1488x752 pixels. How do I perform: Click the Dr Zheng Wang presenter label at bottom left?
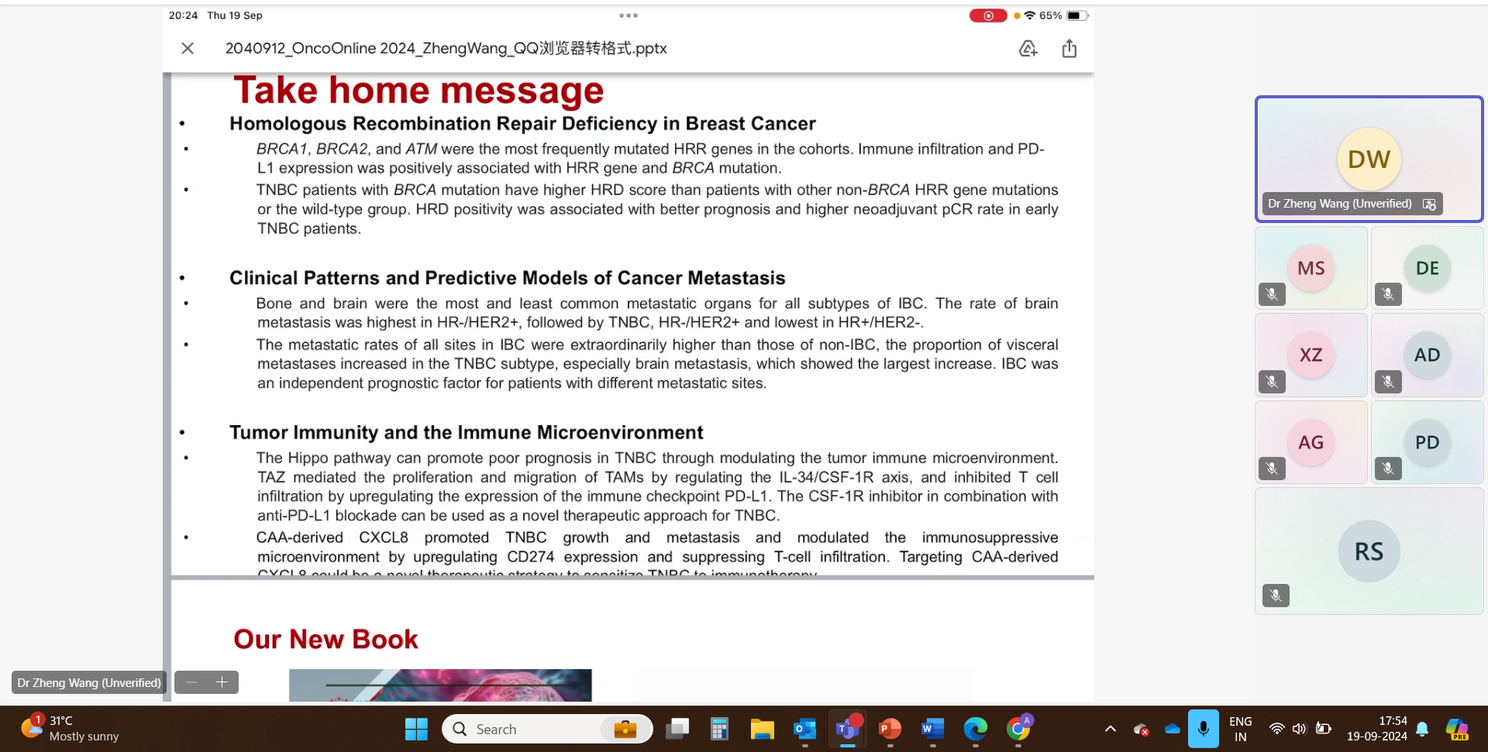click(89, 682)
